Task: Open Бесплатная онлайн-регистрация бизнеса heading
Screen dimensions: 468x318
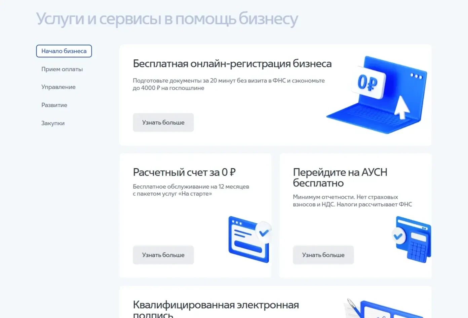Action: coord(232,63)
